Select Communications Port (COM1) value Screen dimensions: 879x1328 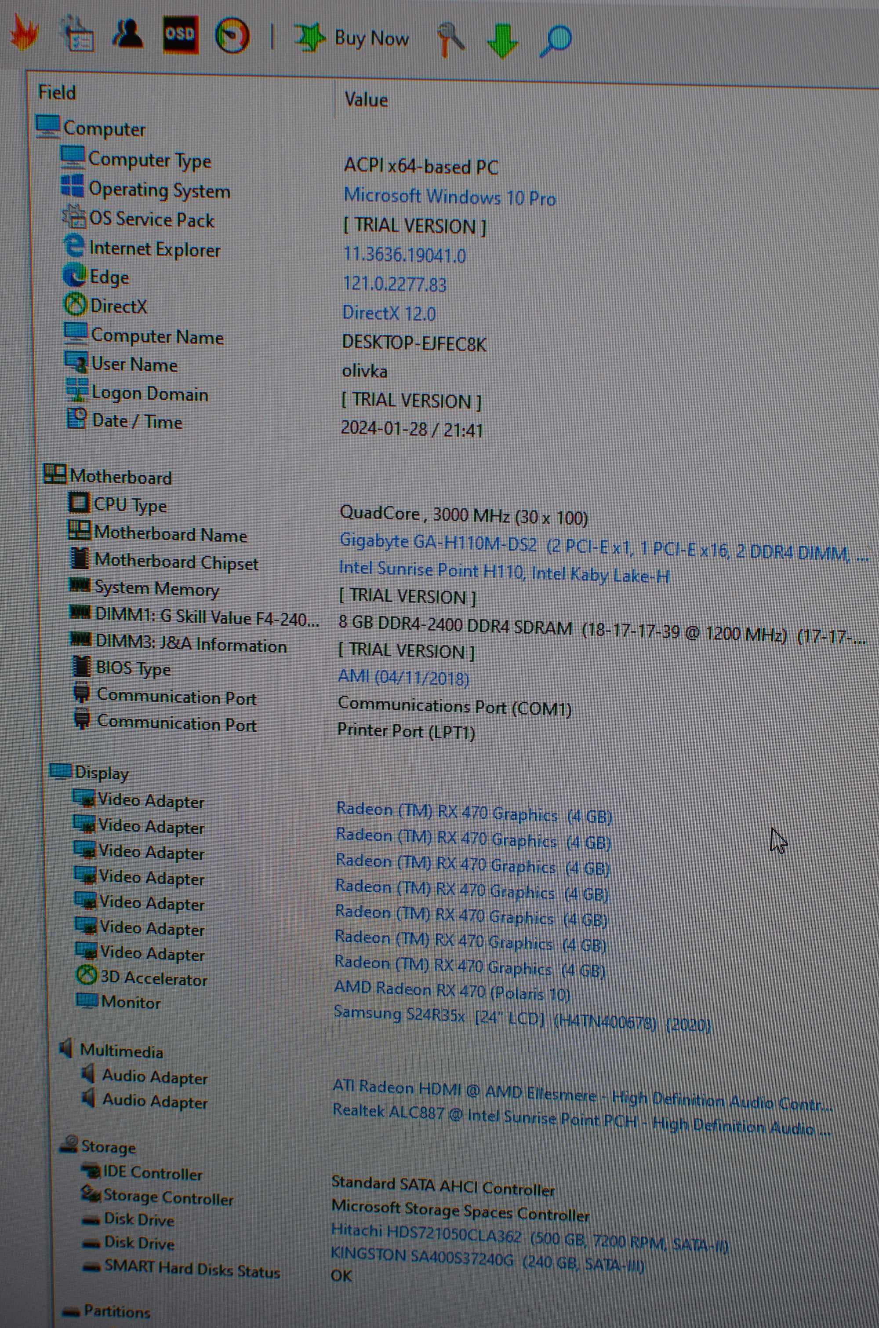454,707
